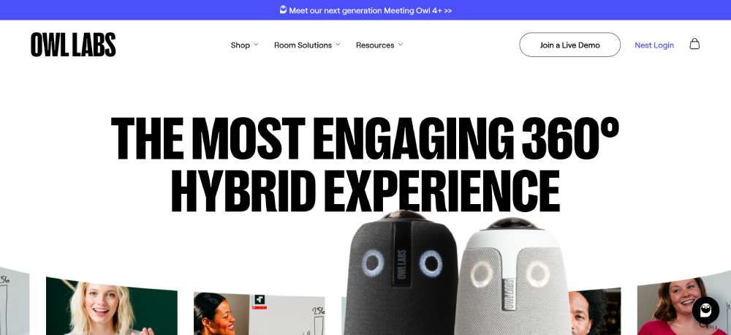Image resolution: width=731 pixels, height=335 pixels.
Task: Open the Resources menu
Action: pos(375,45)
